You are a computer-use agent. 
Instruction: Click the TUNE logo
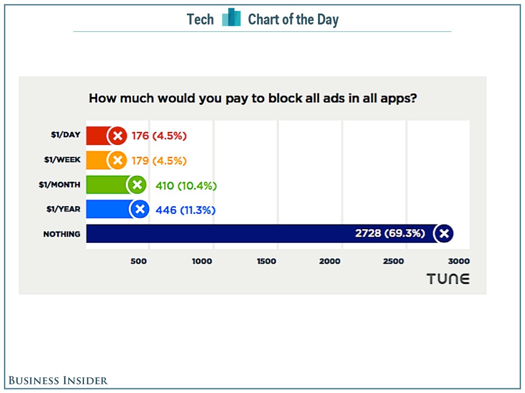(448, 279)
